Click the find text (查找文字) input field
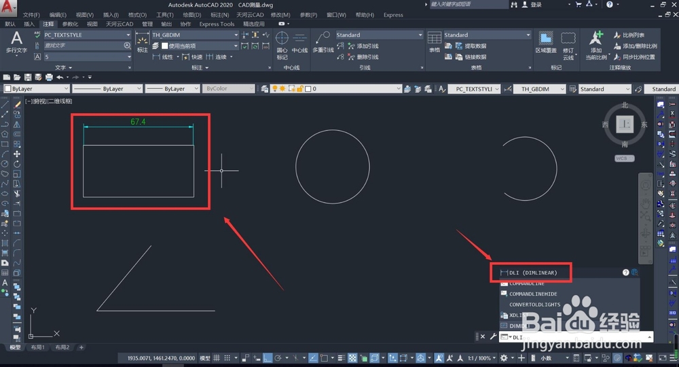Viewport: 679px width, 367px height. pos(83,46)
